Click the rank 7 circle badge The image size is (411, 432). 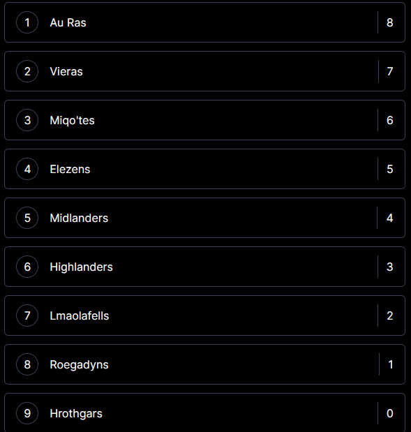(27, 315)
